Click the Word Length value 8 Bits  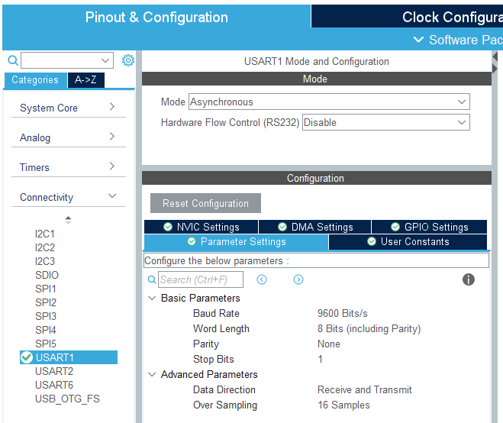pyautogui.click(x=369, y=328)
